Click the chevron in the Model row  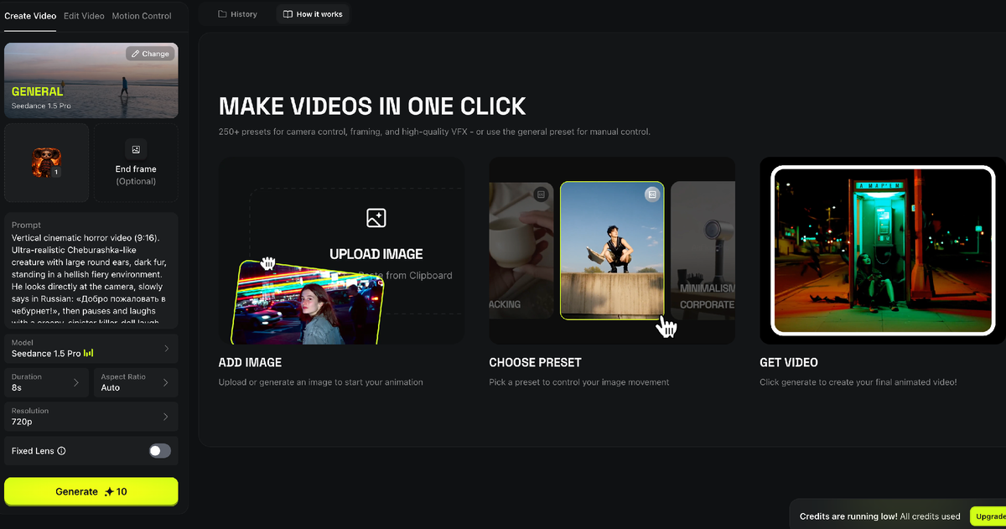(x=166, y=348)
